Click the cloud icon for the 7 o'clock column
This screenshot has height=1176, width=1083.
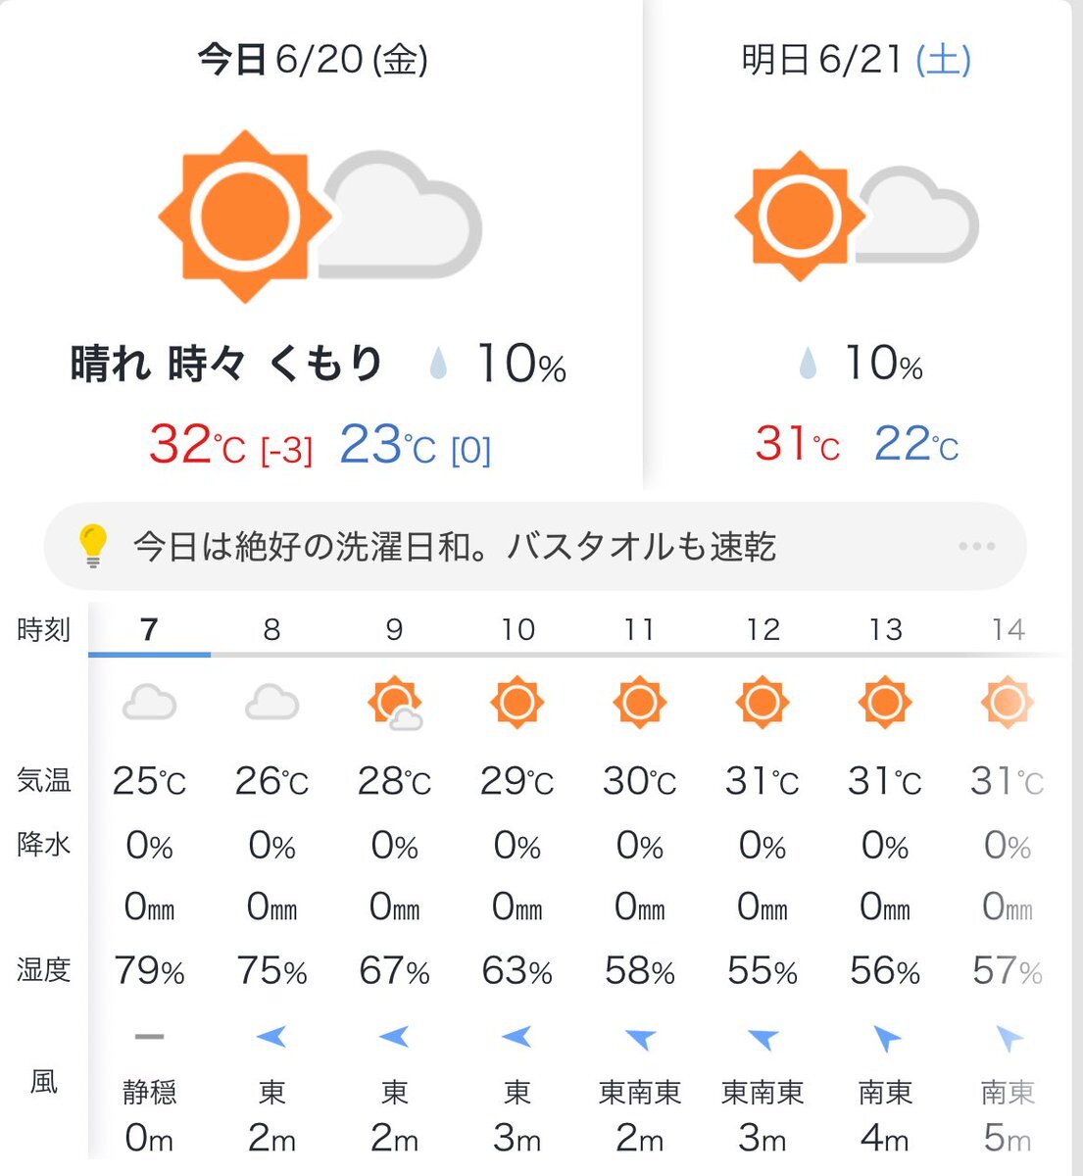[x=149, y=703]
